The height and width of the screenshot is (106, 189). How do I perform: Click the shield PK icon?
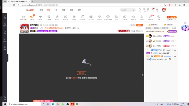click(74, 16)
